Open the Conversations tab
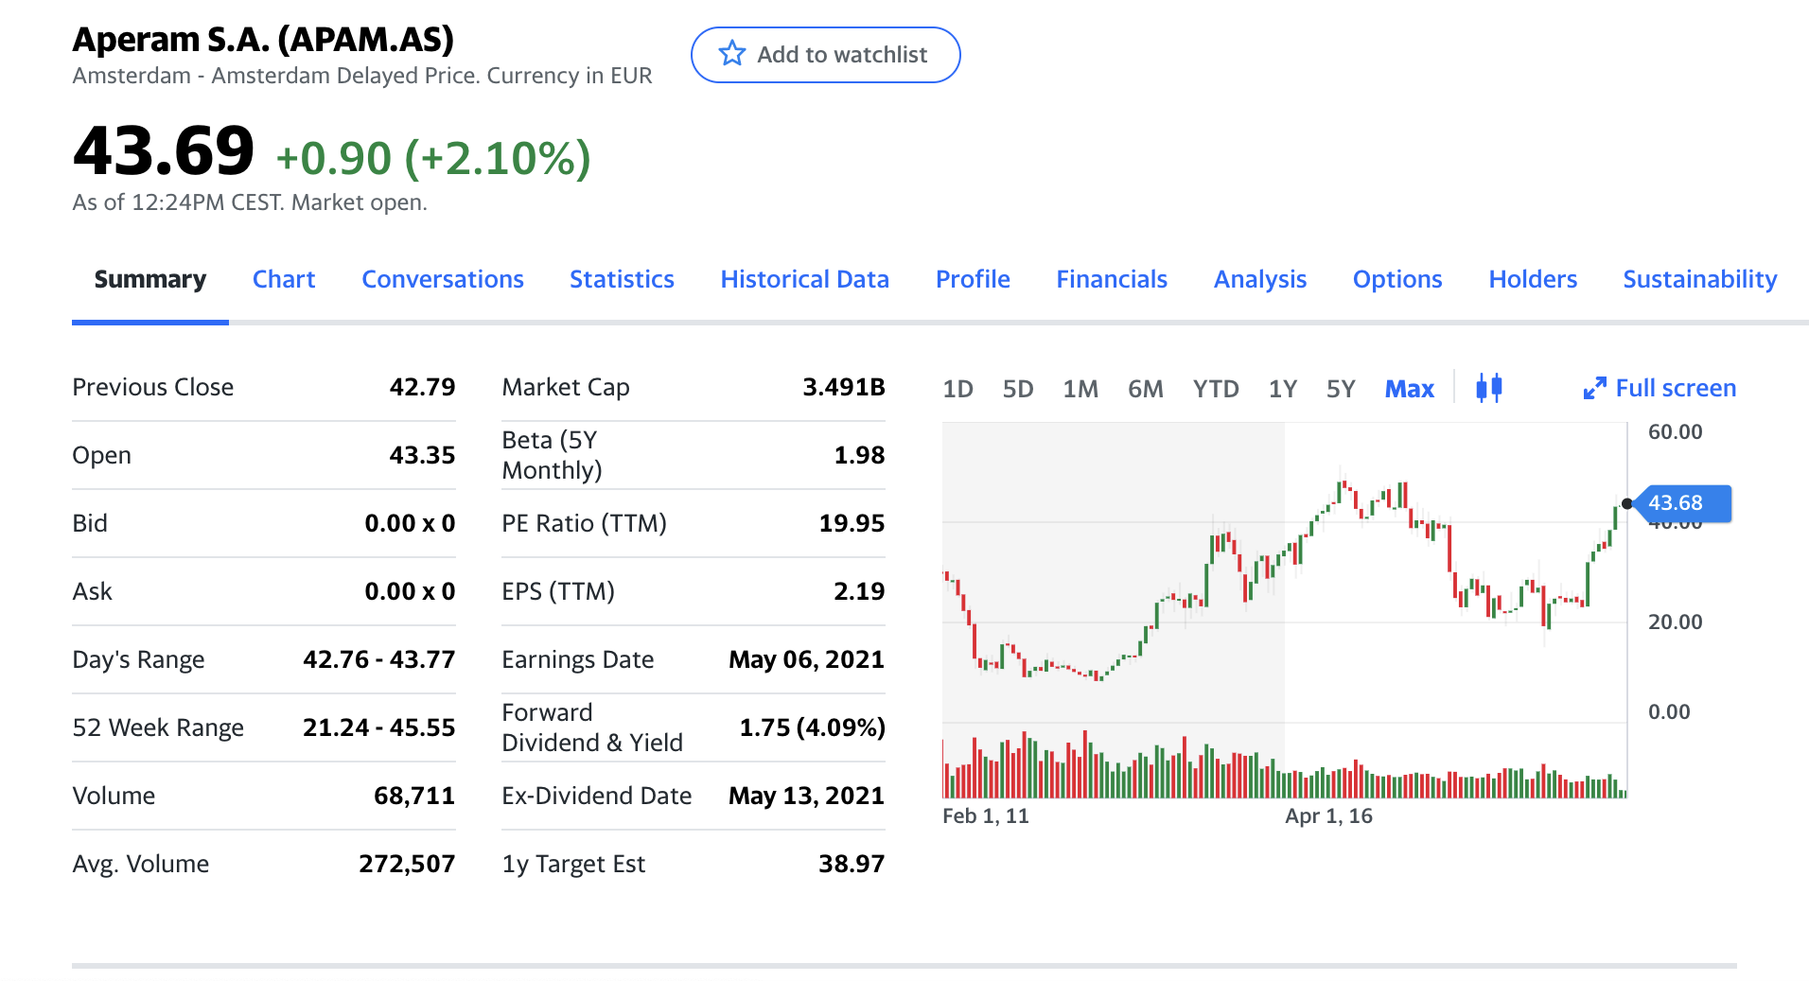 click(443, 279)
